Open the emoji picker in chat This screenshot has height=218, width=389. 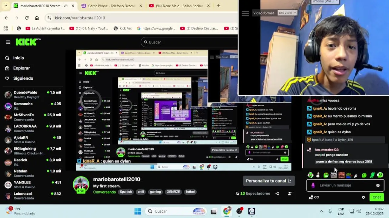pos(378,185)
